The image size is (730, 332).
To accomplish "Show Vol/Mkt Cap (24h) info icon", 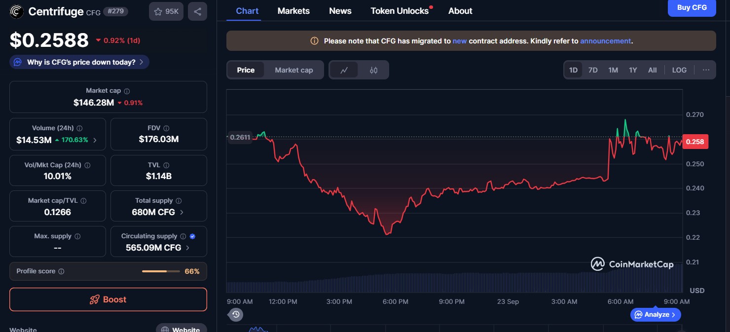I will coord(87,165).
